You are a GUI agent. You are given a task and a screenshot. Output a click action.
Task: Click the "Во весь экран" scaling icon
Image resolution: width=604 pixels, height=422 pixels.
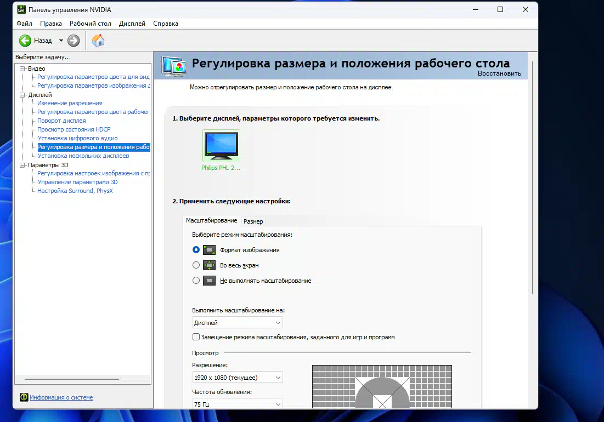point(209,265)
